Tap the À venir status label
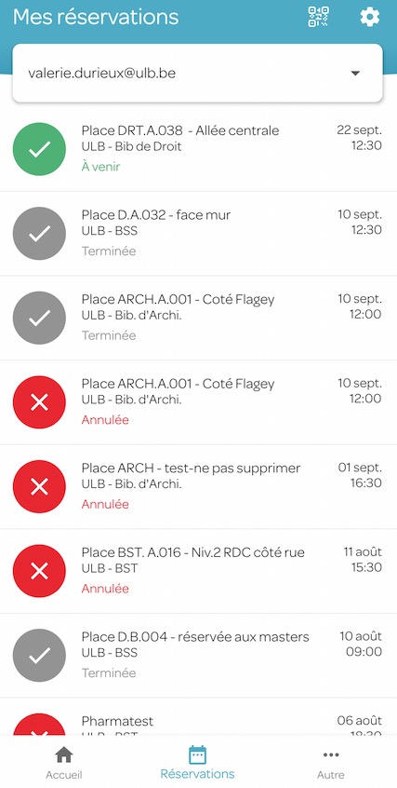 pyautogui.click(x=101, y=167)
